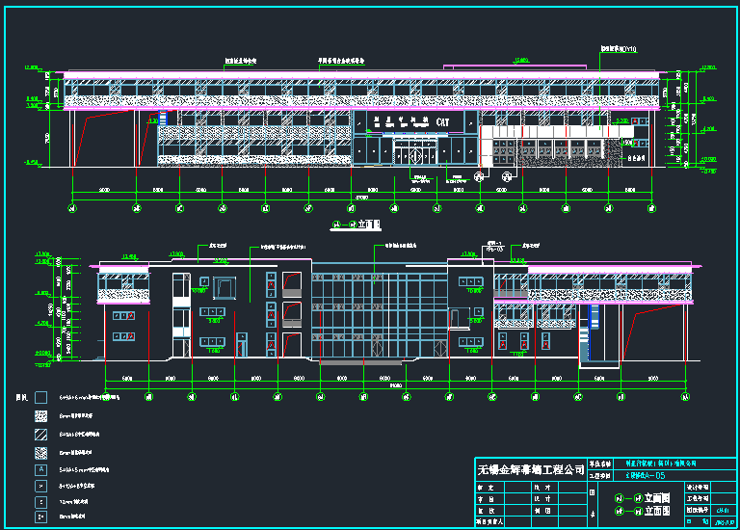Image resolution: width=740 pixels, height=530 pixels.
Task: Click the magenta roof line of upper elevation
Action: pos(289,72)
